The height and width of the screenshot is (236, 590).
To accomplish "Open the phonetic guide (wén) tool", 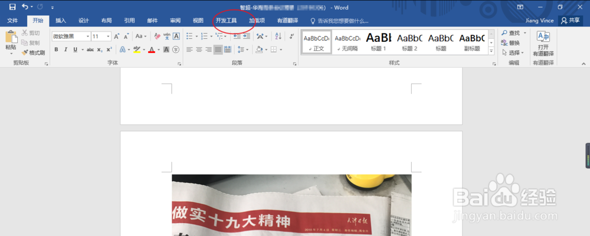I will 167,36.
